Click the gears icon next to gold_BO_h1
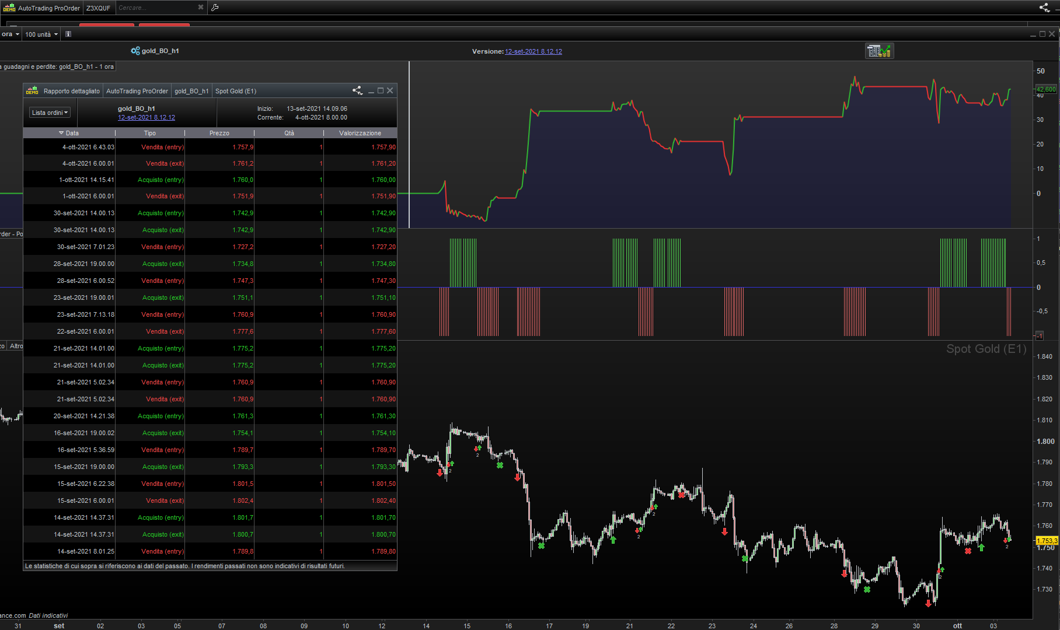Image resolution: width=1060 pixels, height=630 pixels. (135, 51)
